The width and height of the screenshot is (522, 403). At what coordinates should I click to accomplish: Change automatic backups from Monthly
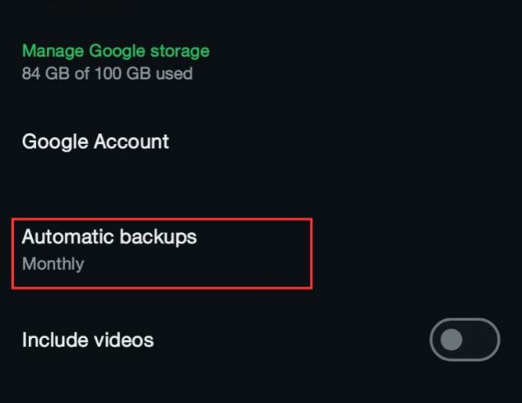(162, 253)
